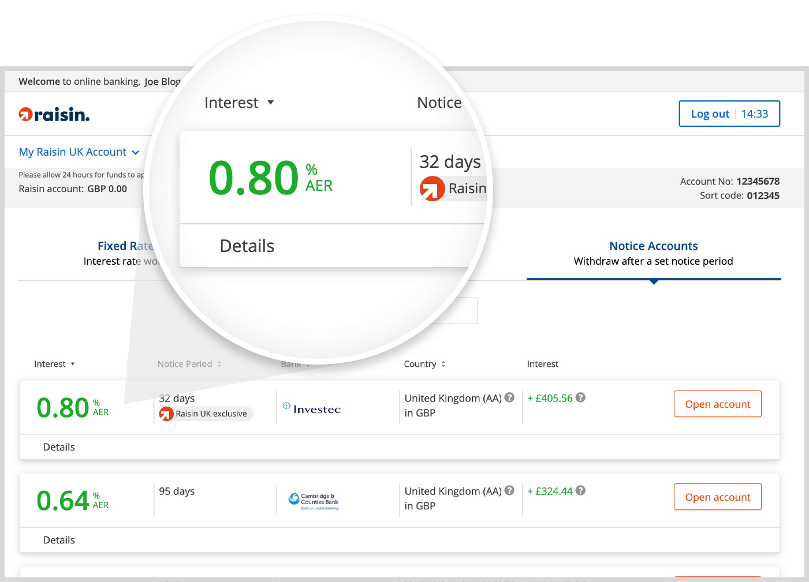Click the + £405.56 interest value
The height and width of the screenshot is (582, 809).
(x=550, y=398)
